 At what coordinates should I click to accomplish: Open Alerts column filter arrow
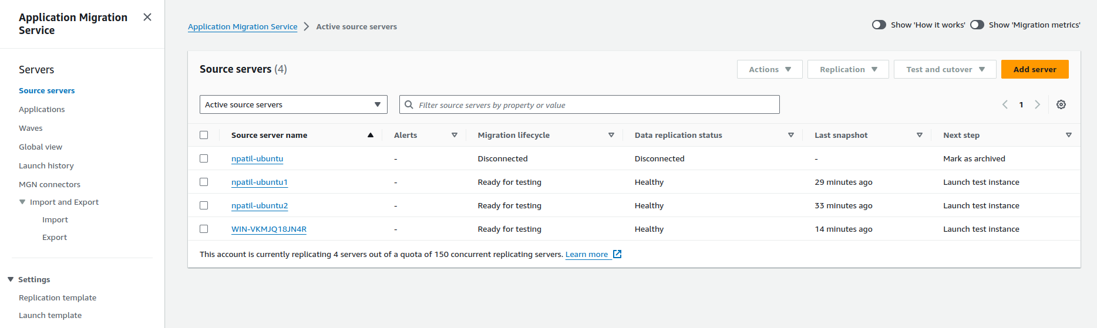(455, 135)
